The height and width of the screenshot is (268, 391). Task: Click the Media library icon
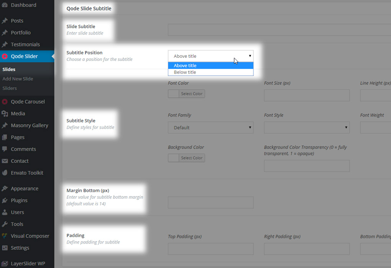5,114
